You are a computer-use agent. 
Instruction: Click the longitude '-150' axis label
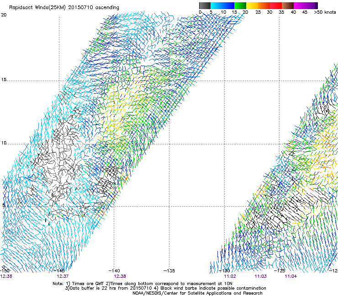click(x=5, y=270)
